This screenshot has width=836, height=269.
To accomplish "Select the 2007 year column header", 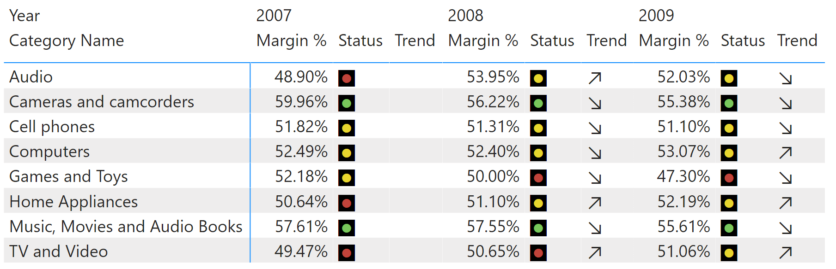I will [274, 16].
